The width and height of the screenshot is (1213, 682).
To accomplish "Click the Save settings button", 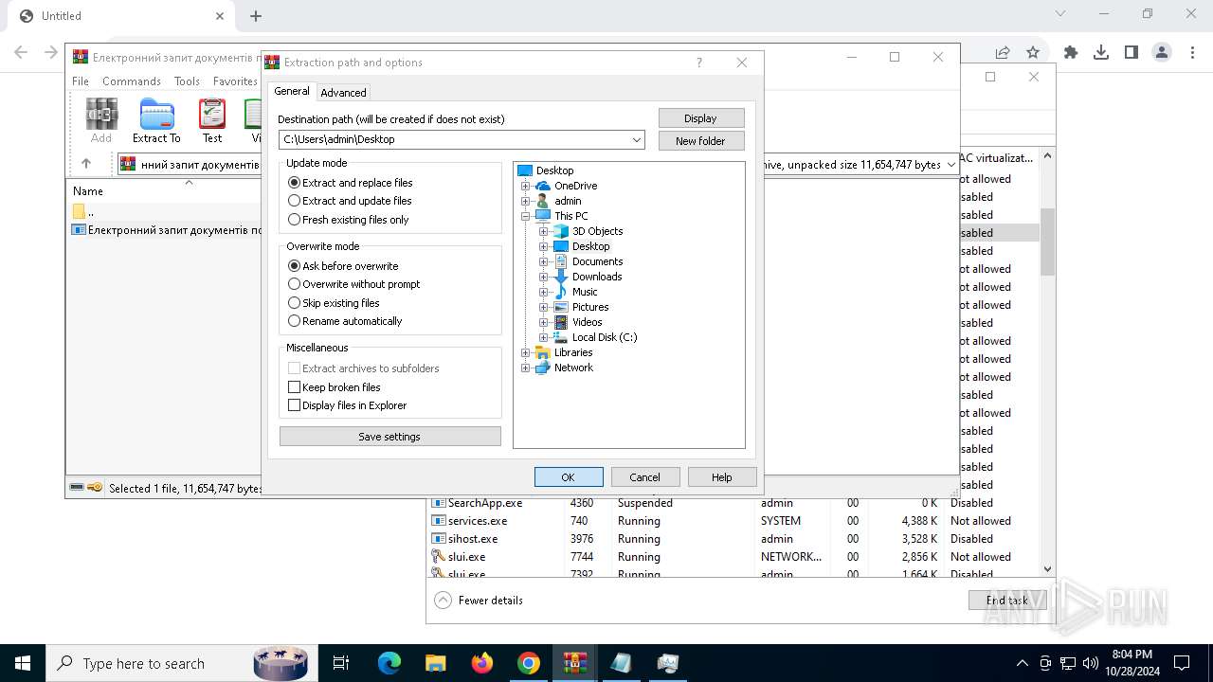I will tap(389, 437).
